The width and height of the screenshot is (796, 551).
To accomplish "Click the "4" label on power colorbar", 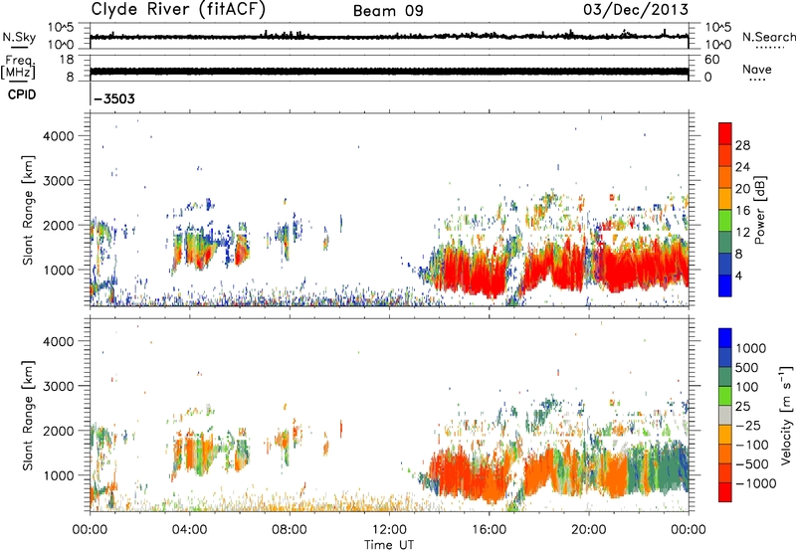I will click(x=738, y=275).
